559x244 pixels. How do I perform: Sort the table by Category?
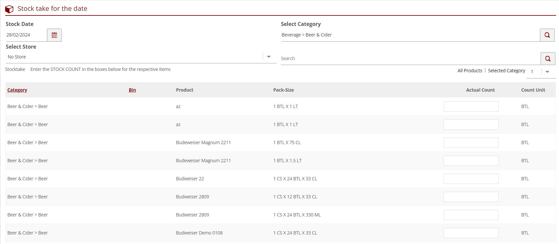pyautogui.click(x=17, y=90)
